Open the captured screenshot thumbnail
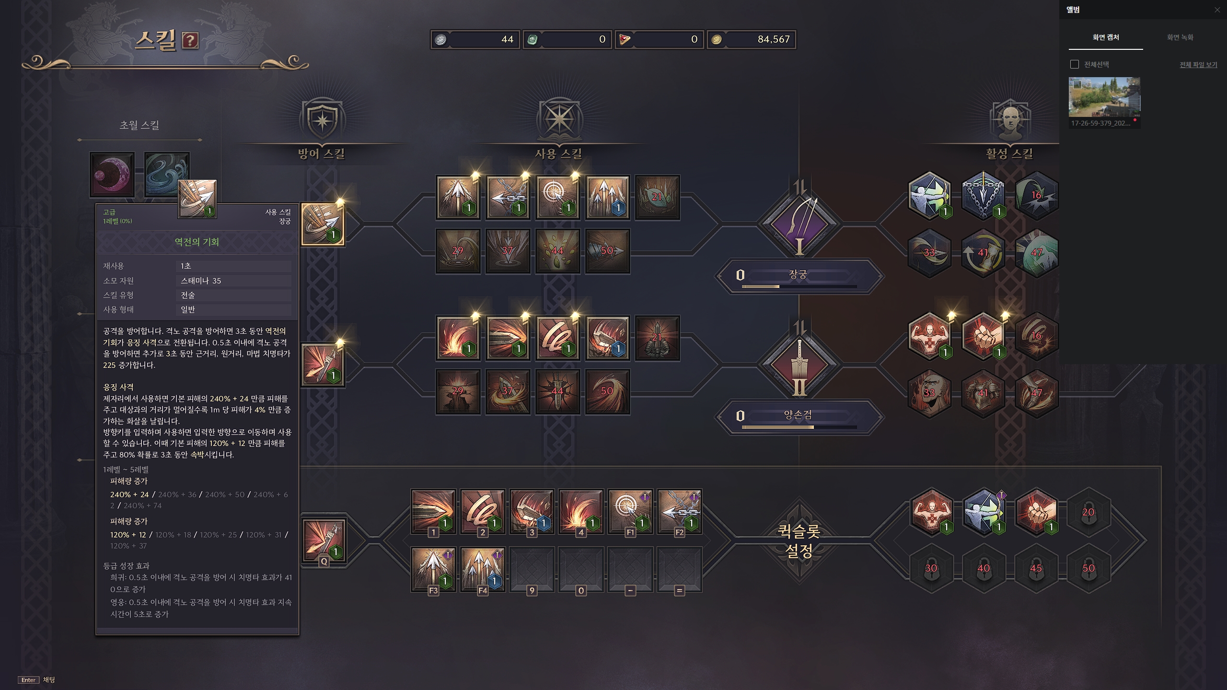The image size is (1227, 690). (x=1104, y=98)
